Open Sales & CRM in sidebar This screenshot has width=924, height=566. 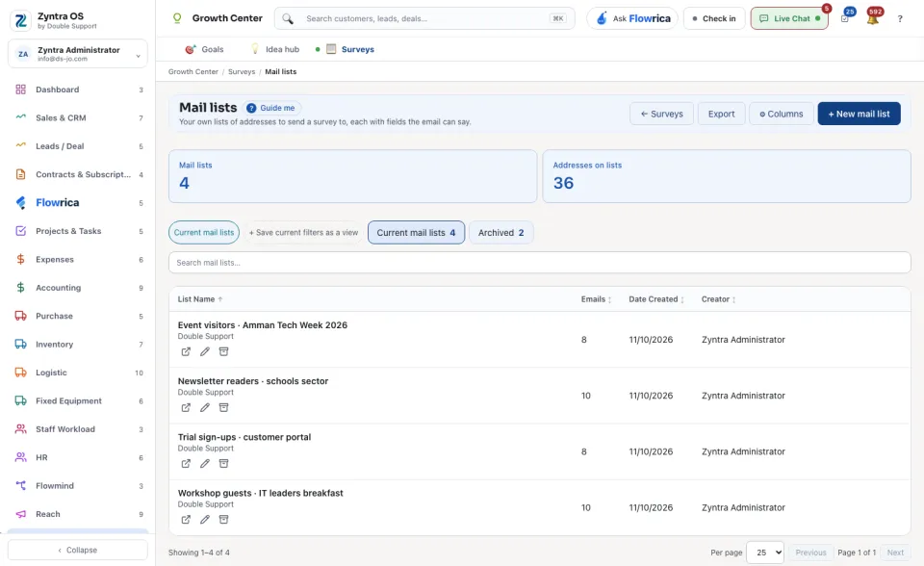point(78,117)
